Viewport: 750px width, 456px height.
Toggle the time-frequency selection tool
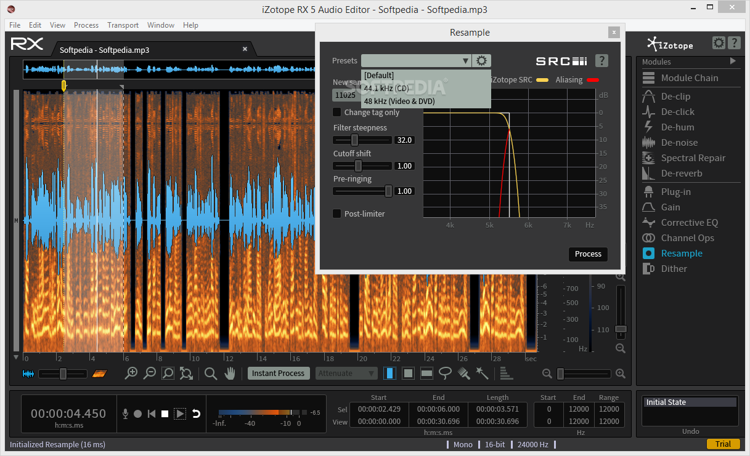[408, 373]
